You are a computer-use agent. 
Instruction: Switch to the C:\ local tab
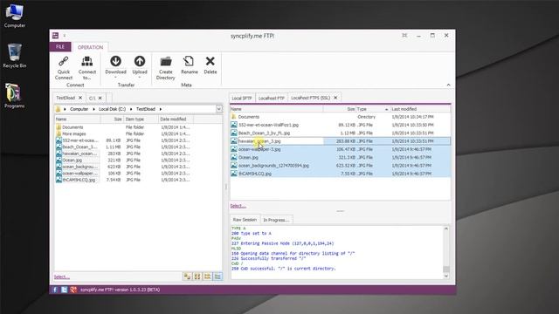pos(92,98)
